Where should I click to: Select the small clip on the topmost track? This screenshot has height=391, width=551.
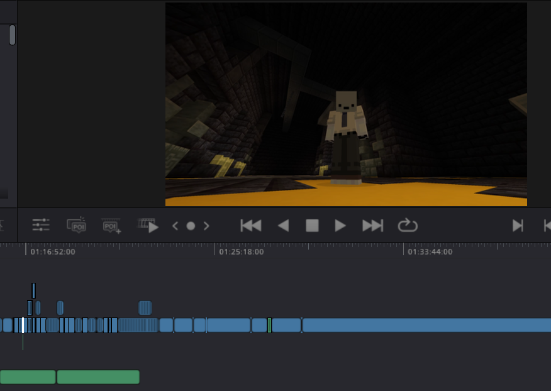[x=33, y=290]
